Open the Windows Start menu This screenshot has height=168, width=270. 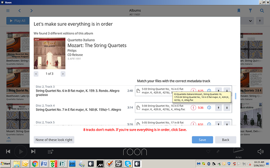(5, 164)
